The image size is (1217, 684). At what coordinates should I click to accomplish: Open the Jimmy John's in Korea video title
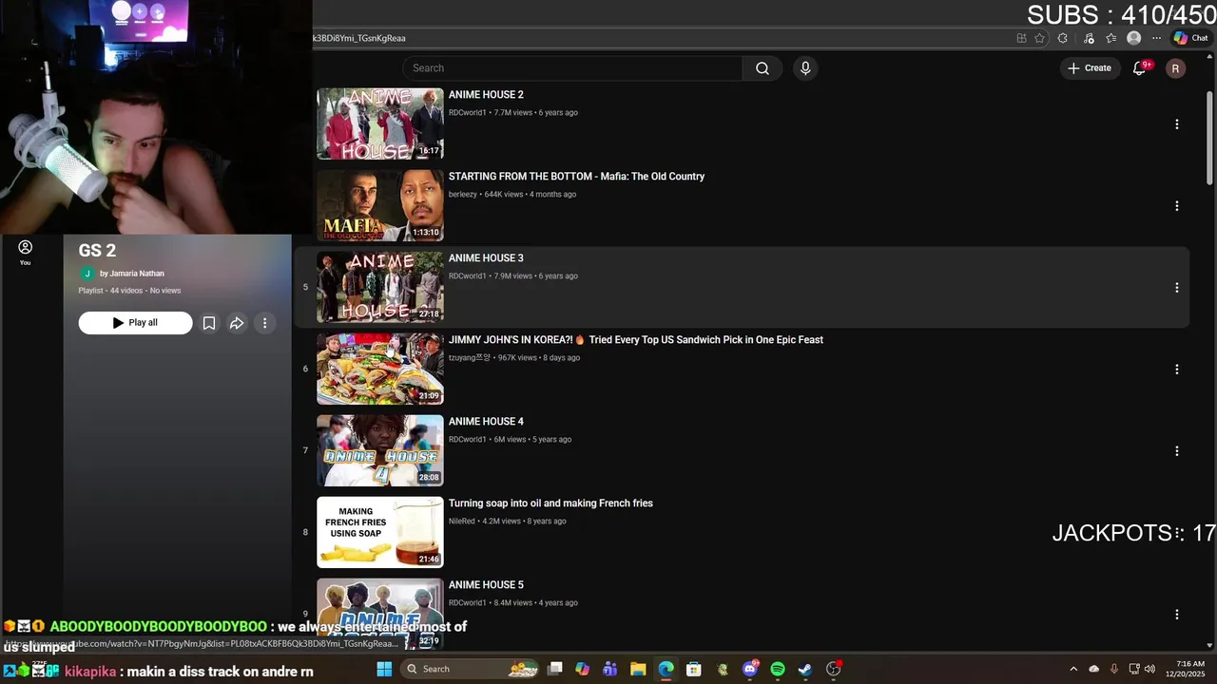tap(636, 340)
